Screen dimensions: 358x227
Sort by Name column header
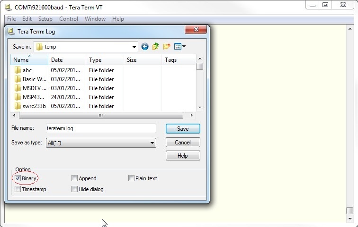click(29, 60)
